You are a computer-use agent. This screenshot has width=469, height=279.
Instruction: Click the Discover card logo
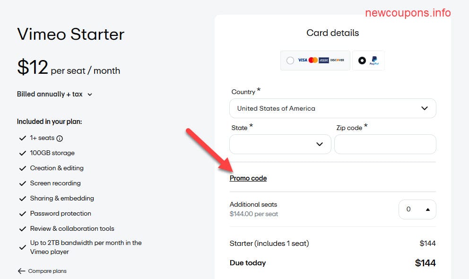point(337,61)
